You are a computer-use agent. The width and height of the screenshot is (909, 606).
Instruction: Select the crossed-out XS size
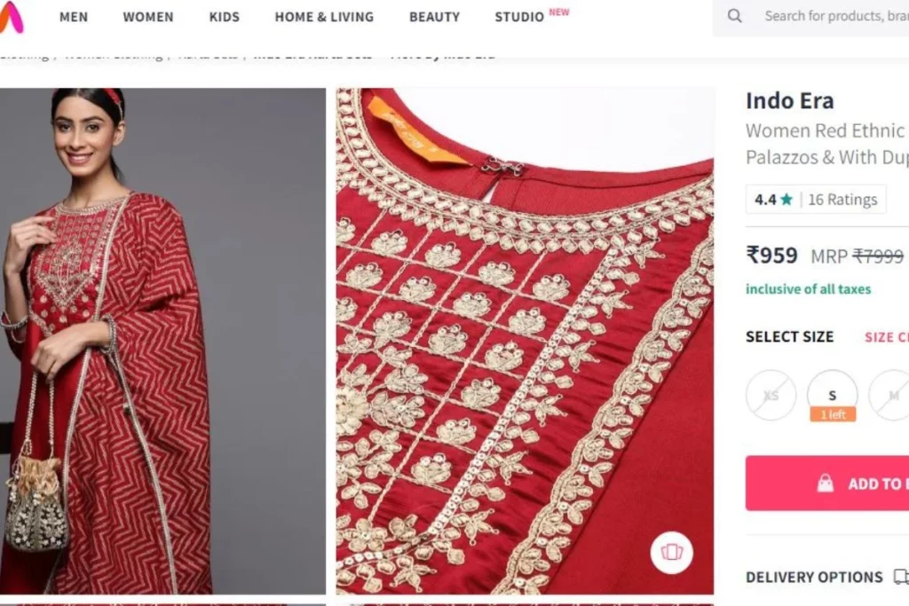771,396
